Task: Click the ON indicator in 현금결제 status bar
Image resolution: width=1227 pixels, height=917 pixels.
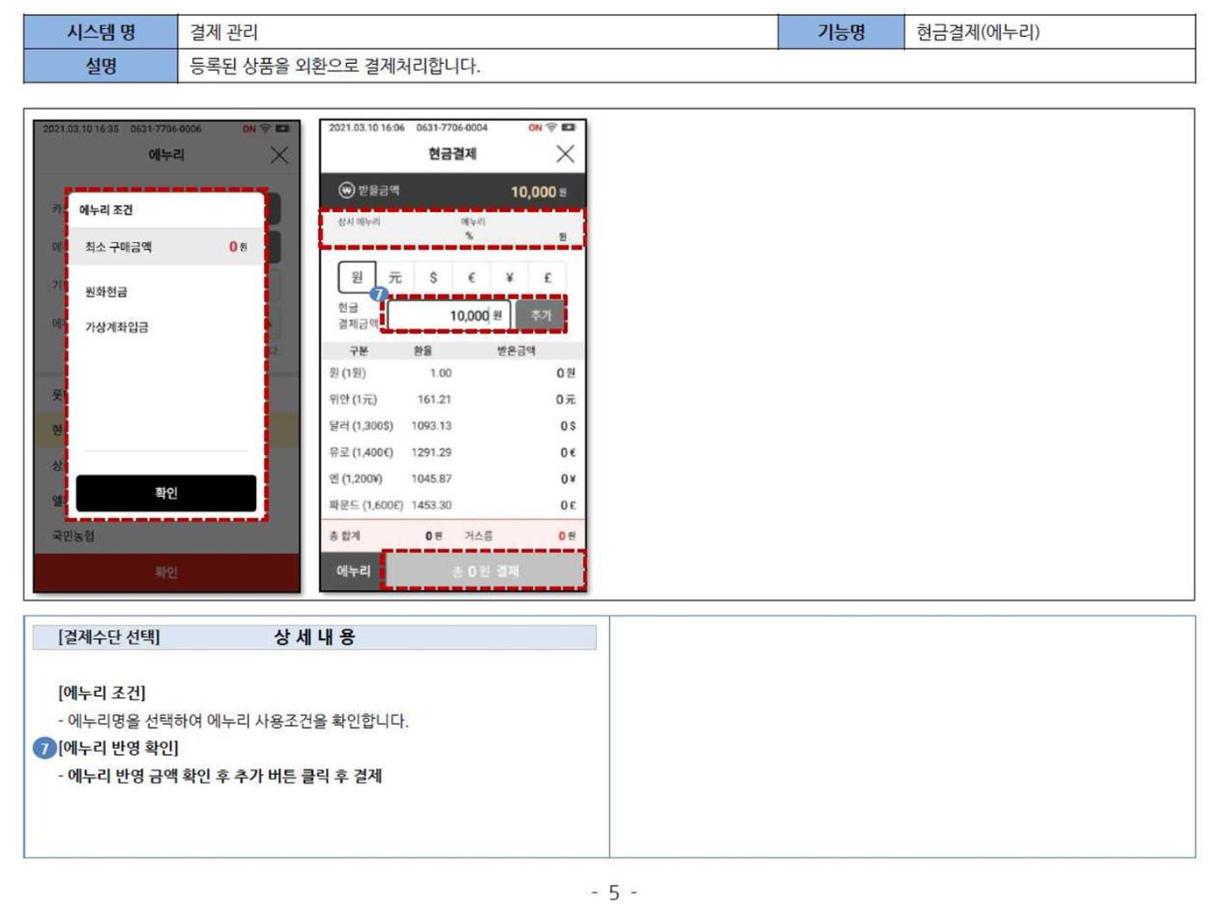Action: [x=535, y=128]
